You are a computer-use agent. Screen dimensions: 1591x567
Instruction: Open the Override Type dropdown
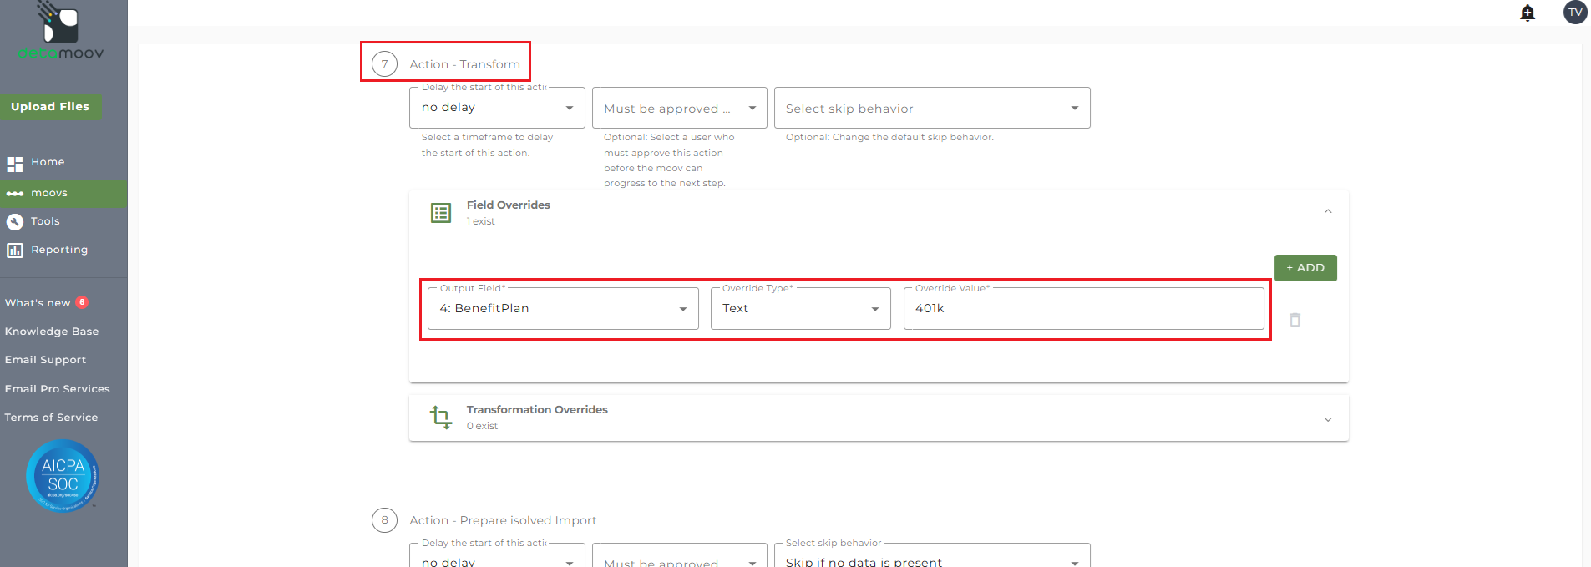click(x=800, y=309)
